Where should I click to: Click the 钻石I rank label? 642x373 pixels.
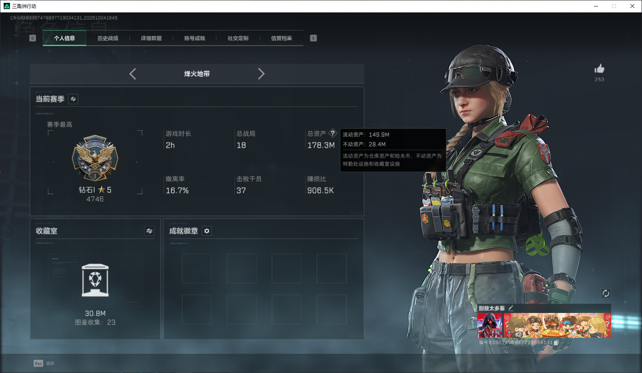(x=87, y=190)
